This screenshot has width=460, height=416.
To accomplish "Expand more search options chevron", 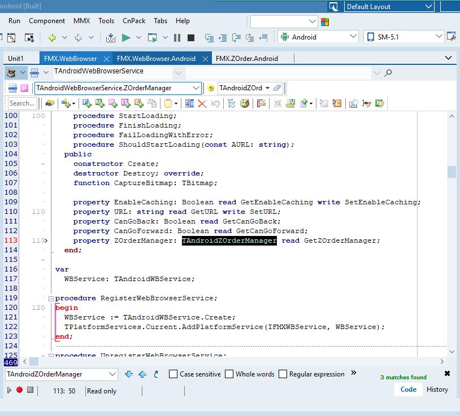I will pyautogui.click(x=354, y=373).
